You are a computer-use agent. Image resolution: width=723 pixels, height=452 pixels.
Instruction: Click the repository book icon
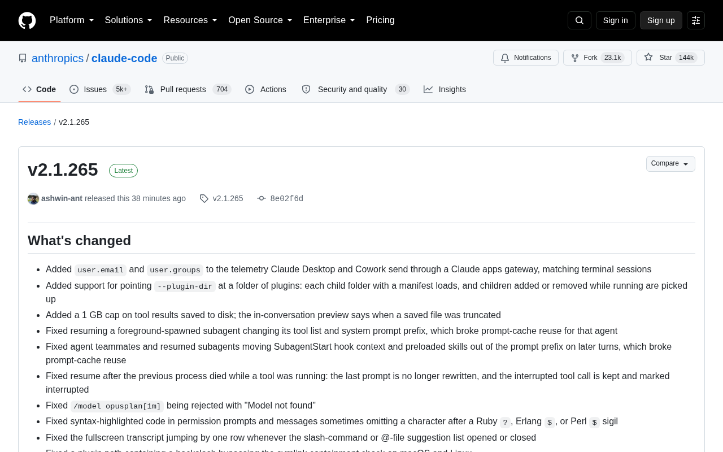[23, 58]
